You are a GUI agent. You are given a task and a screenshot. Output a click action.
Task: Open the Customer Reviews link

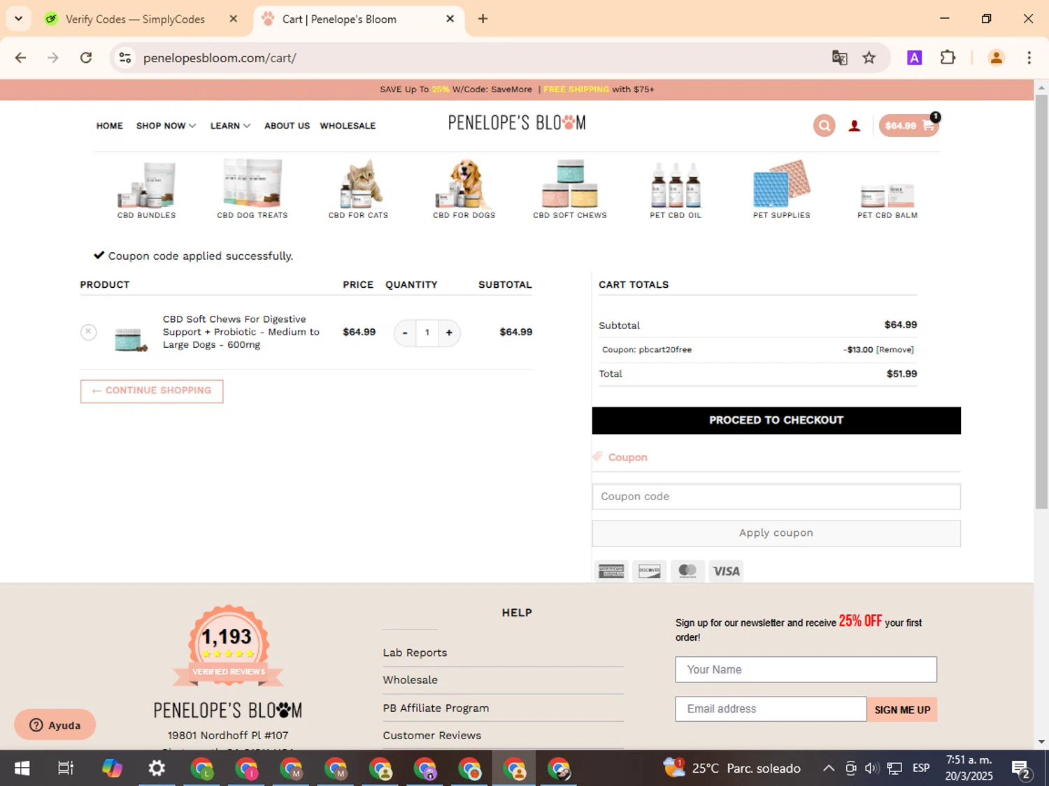pos(431,736)
